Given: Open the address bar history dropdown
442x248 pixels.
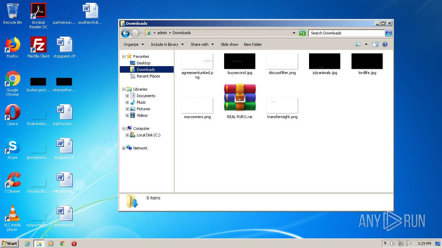Looking at the screenshot, I should click(x=294, y=33).
